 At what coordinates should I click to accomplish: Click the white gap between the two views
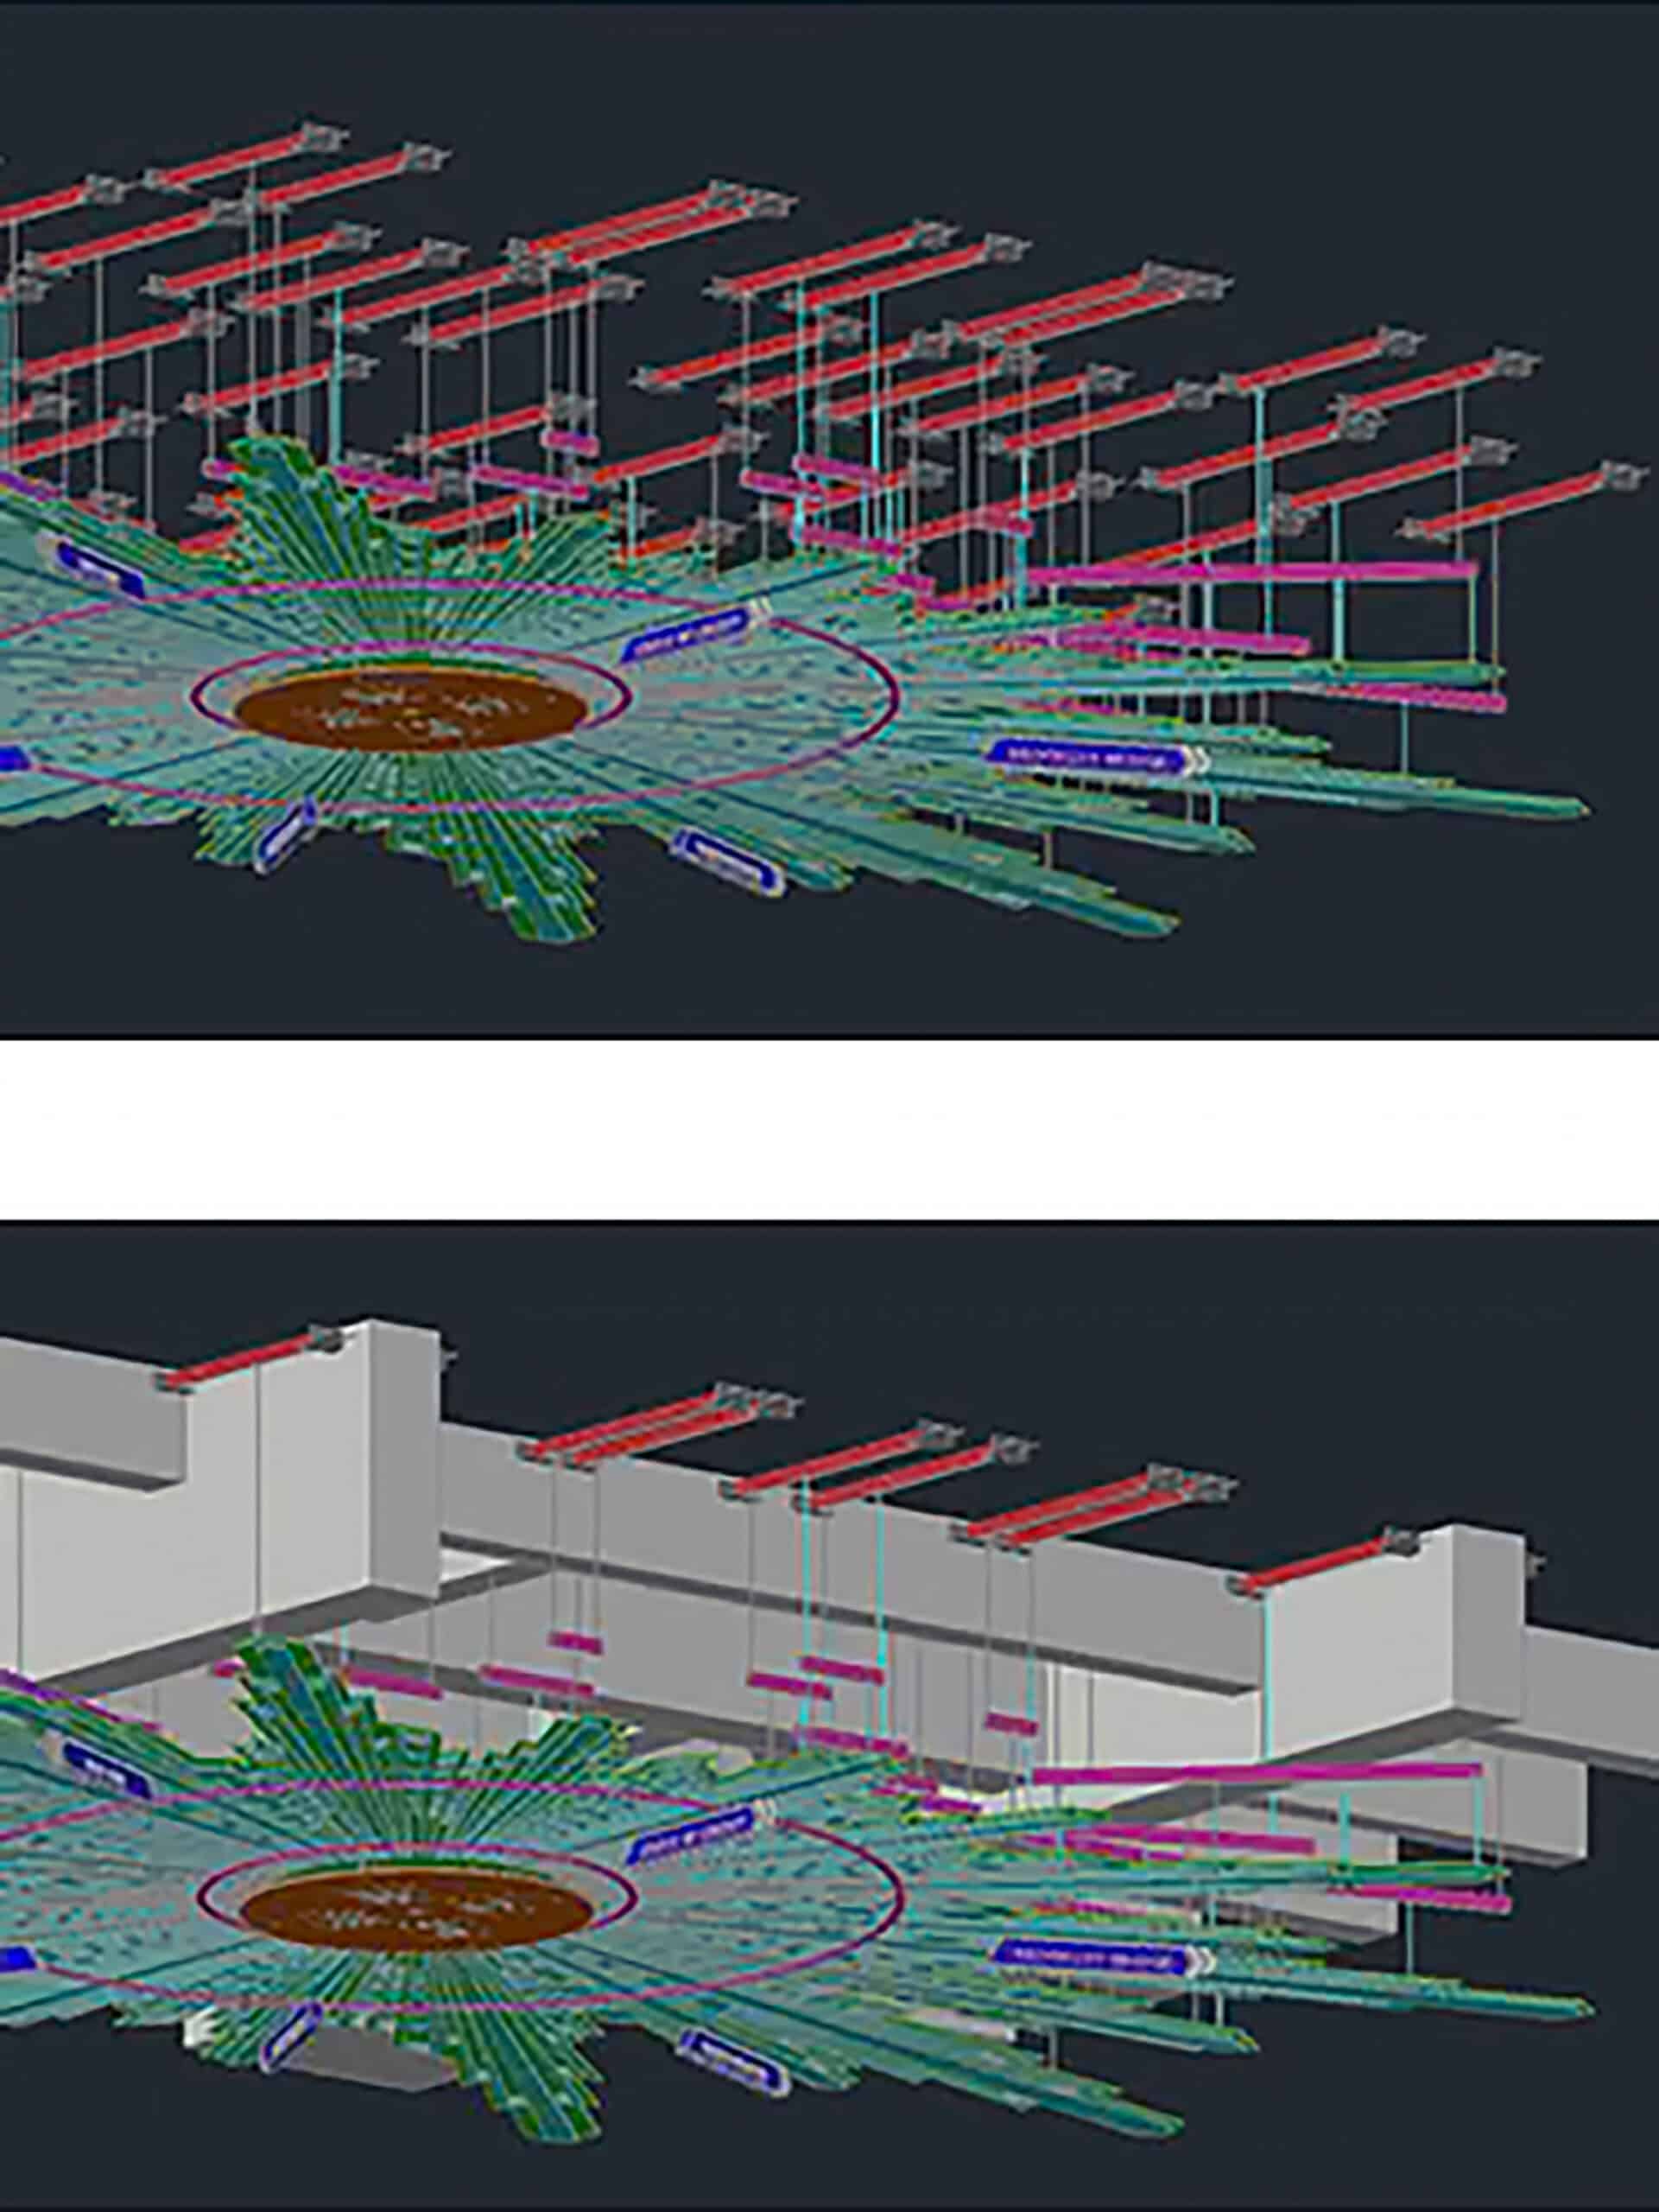(829, 1130)
